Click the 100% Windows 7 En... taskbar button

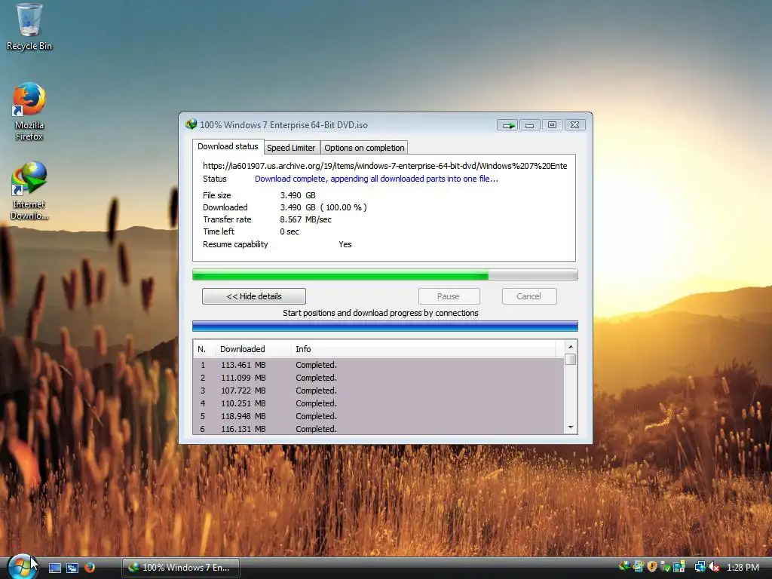pyautogui.click(x=181, y=568)
